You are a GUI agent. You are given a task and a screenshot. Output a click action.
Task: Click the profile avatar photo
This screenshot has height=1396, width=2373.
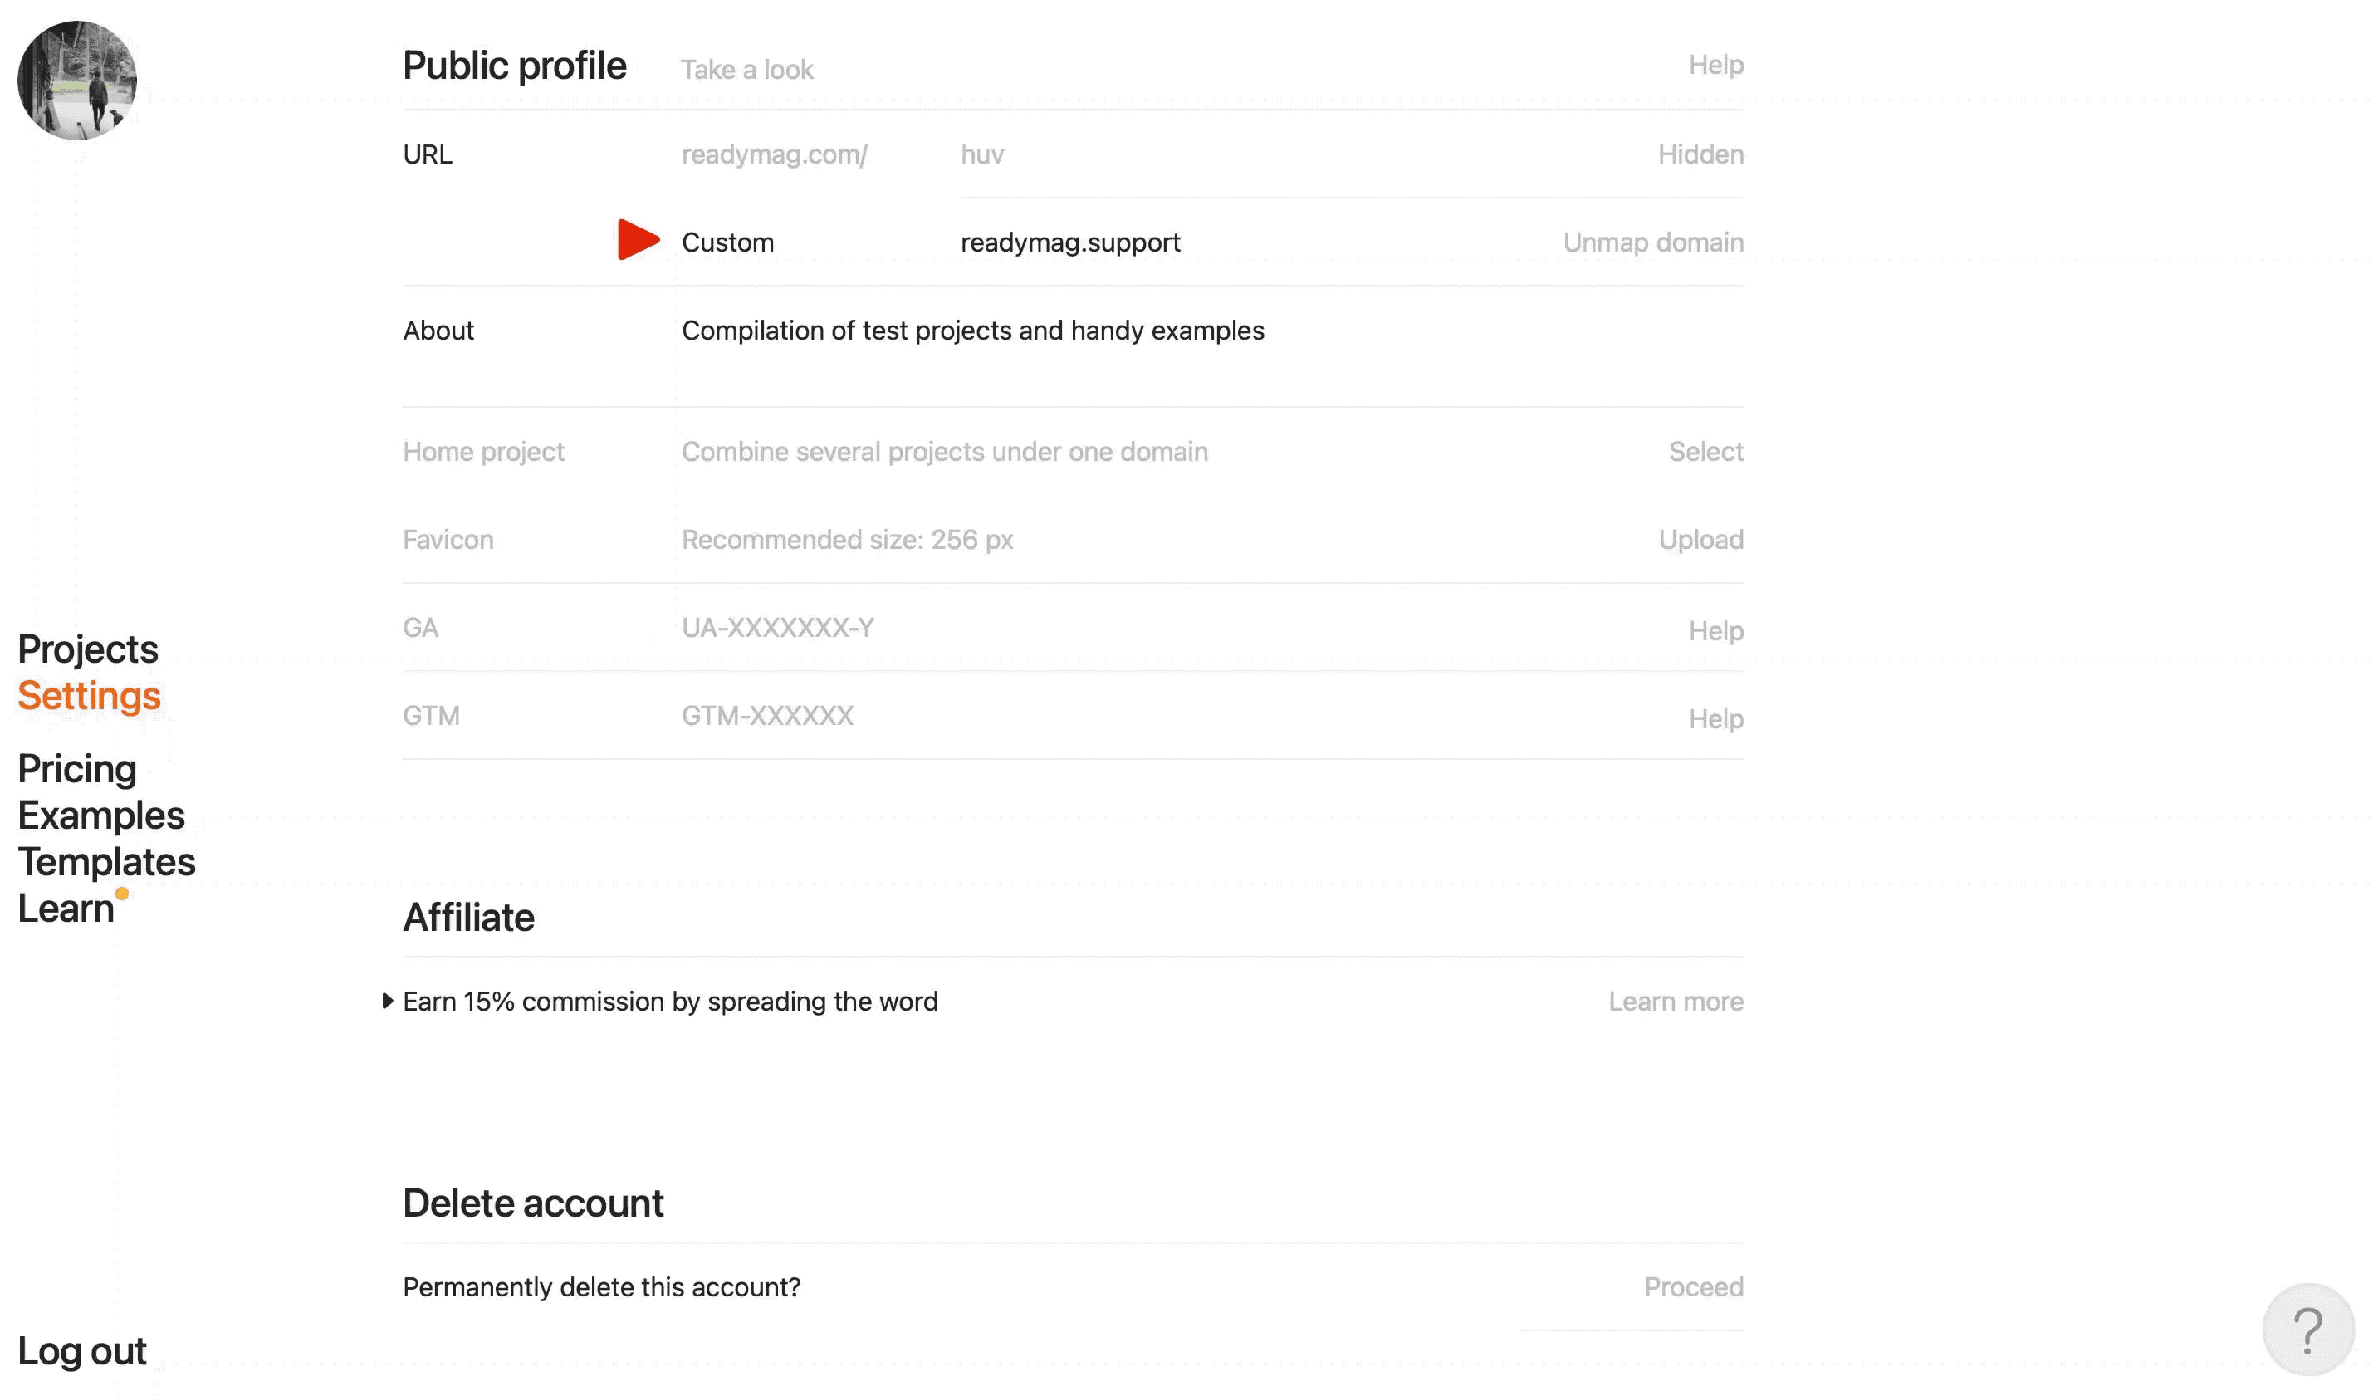tap(77, 80)
